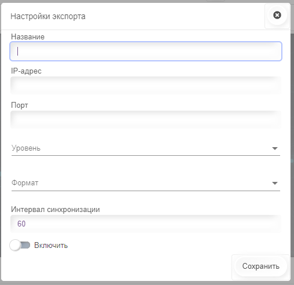The image size is (294, 285).
Task: Save settings with the Сохранить button
Action: (x=261, y=266)
